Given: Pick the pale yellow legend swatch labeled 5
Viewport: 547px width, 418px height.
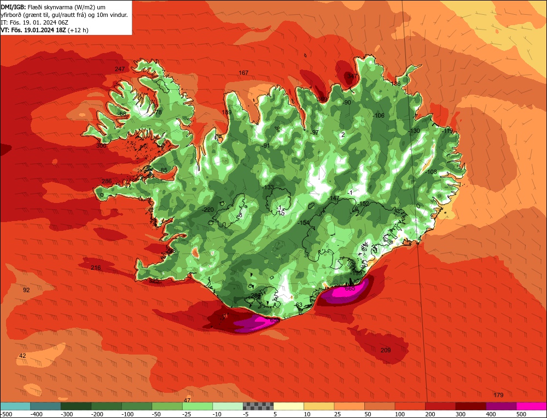Looking at the screenshot, I should pos(288,406).
